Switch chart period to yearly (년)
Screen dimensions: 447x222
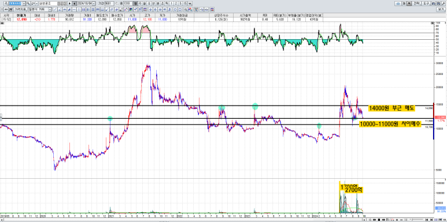point(153,3)
